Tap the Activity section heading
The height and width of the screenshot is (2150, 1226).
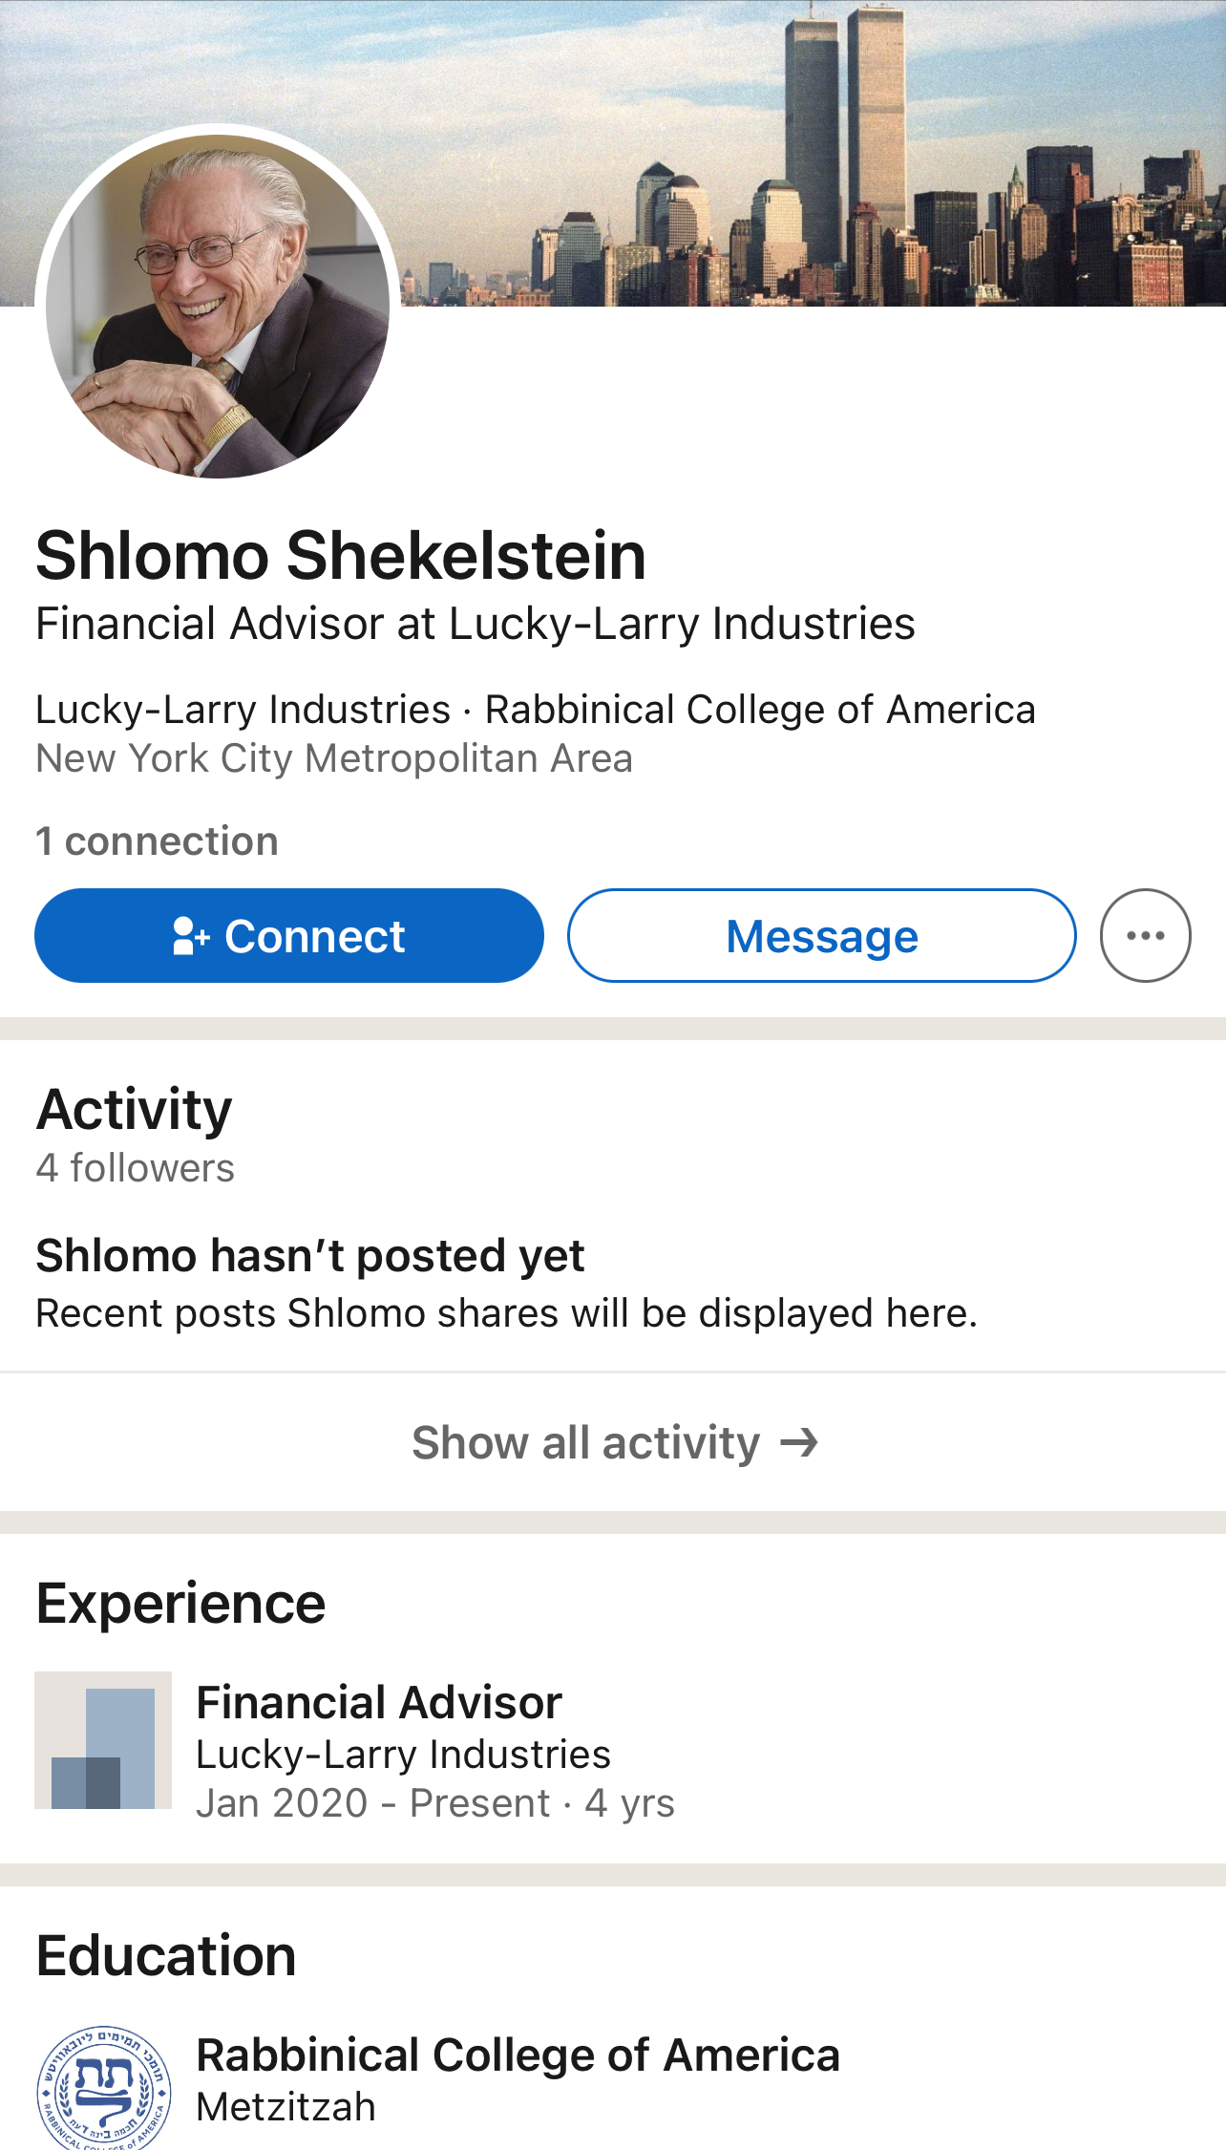click(x=135, y=1110)
